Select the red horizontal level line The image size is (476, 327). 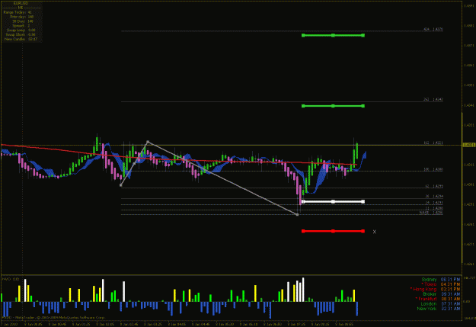(x=333, y=231)
